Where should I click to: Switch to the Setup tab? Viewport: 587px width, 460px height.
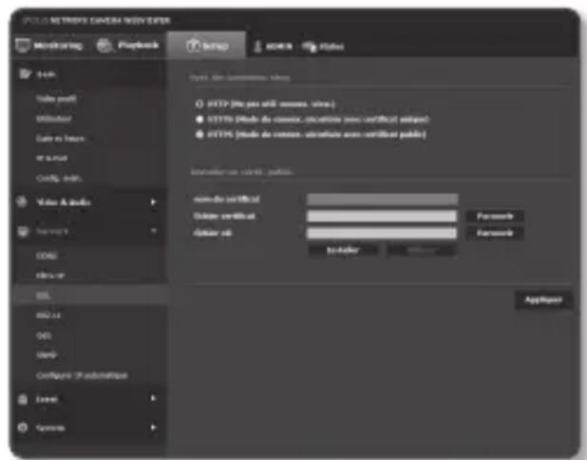(x=207, y=46)
